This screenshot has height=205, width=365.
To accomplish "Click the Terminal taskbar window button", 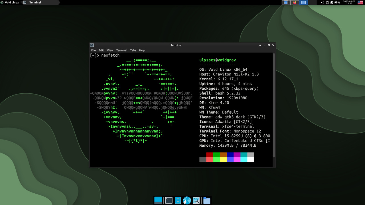I will 40,3.
